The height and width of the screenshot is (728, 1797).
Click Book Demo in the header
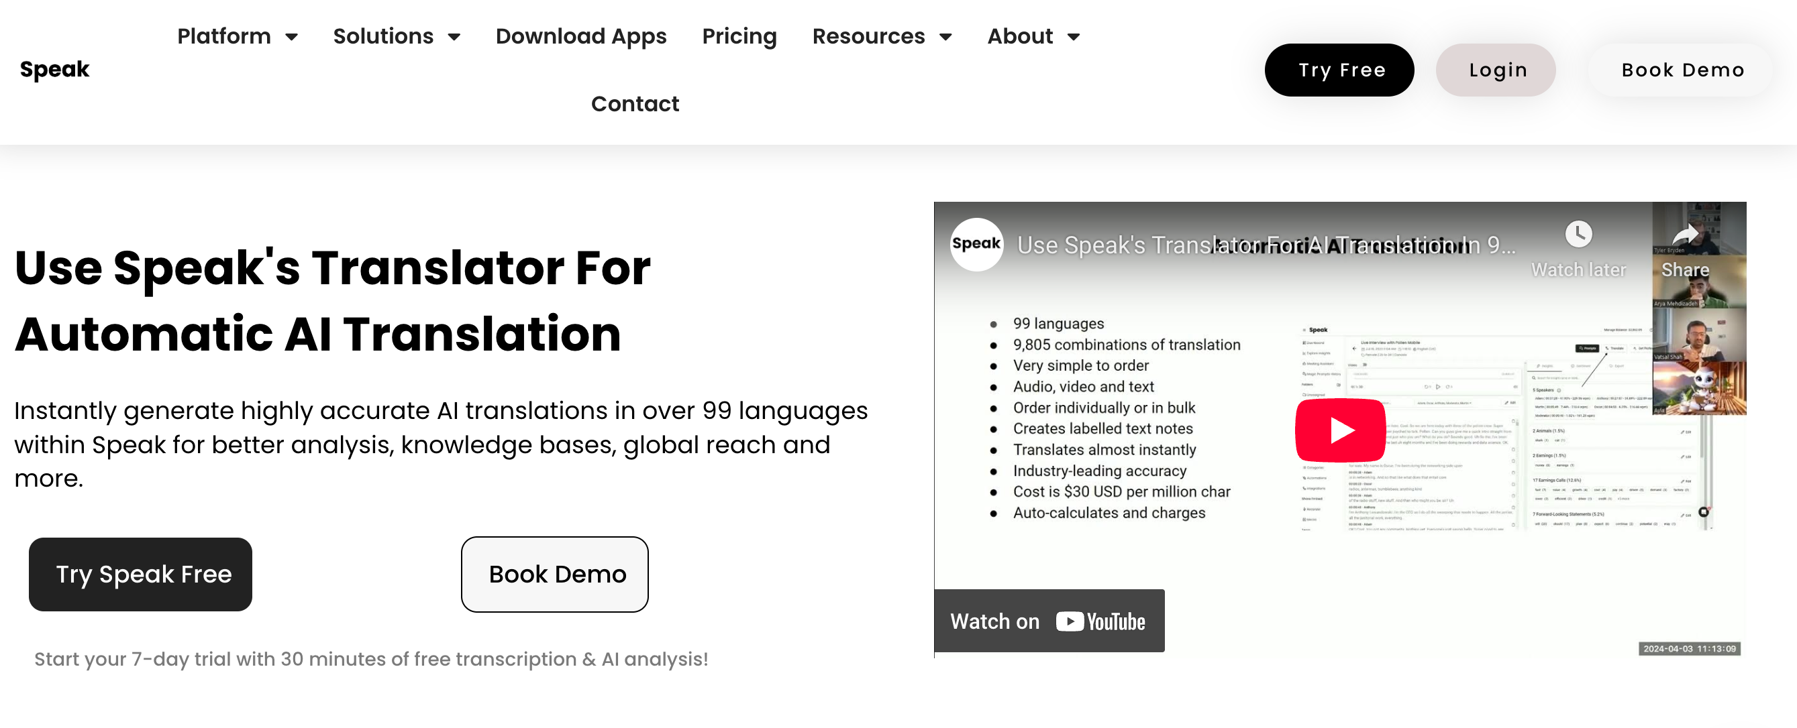[x=1681, y=70]
